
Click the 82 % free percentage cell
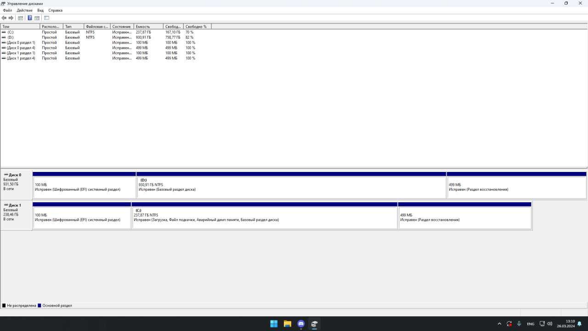(x=189, y=37)
